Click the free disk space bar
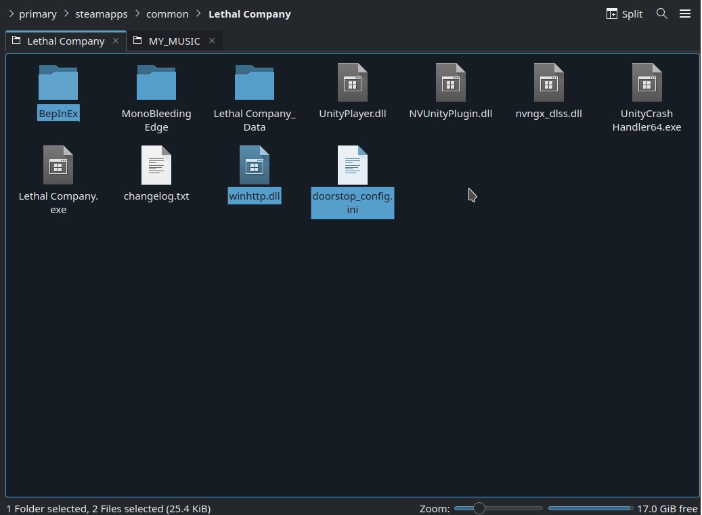Viewport: 702px width, 515px height. click(x=590, y=508)
